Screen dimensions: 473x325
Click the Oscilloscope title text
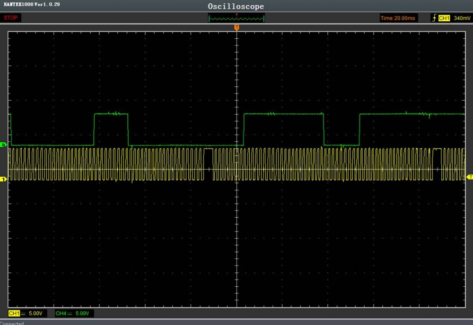click(x=236, y=6)
